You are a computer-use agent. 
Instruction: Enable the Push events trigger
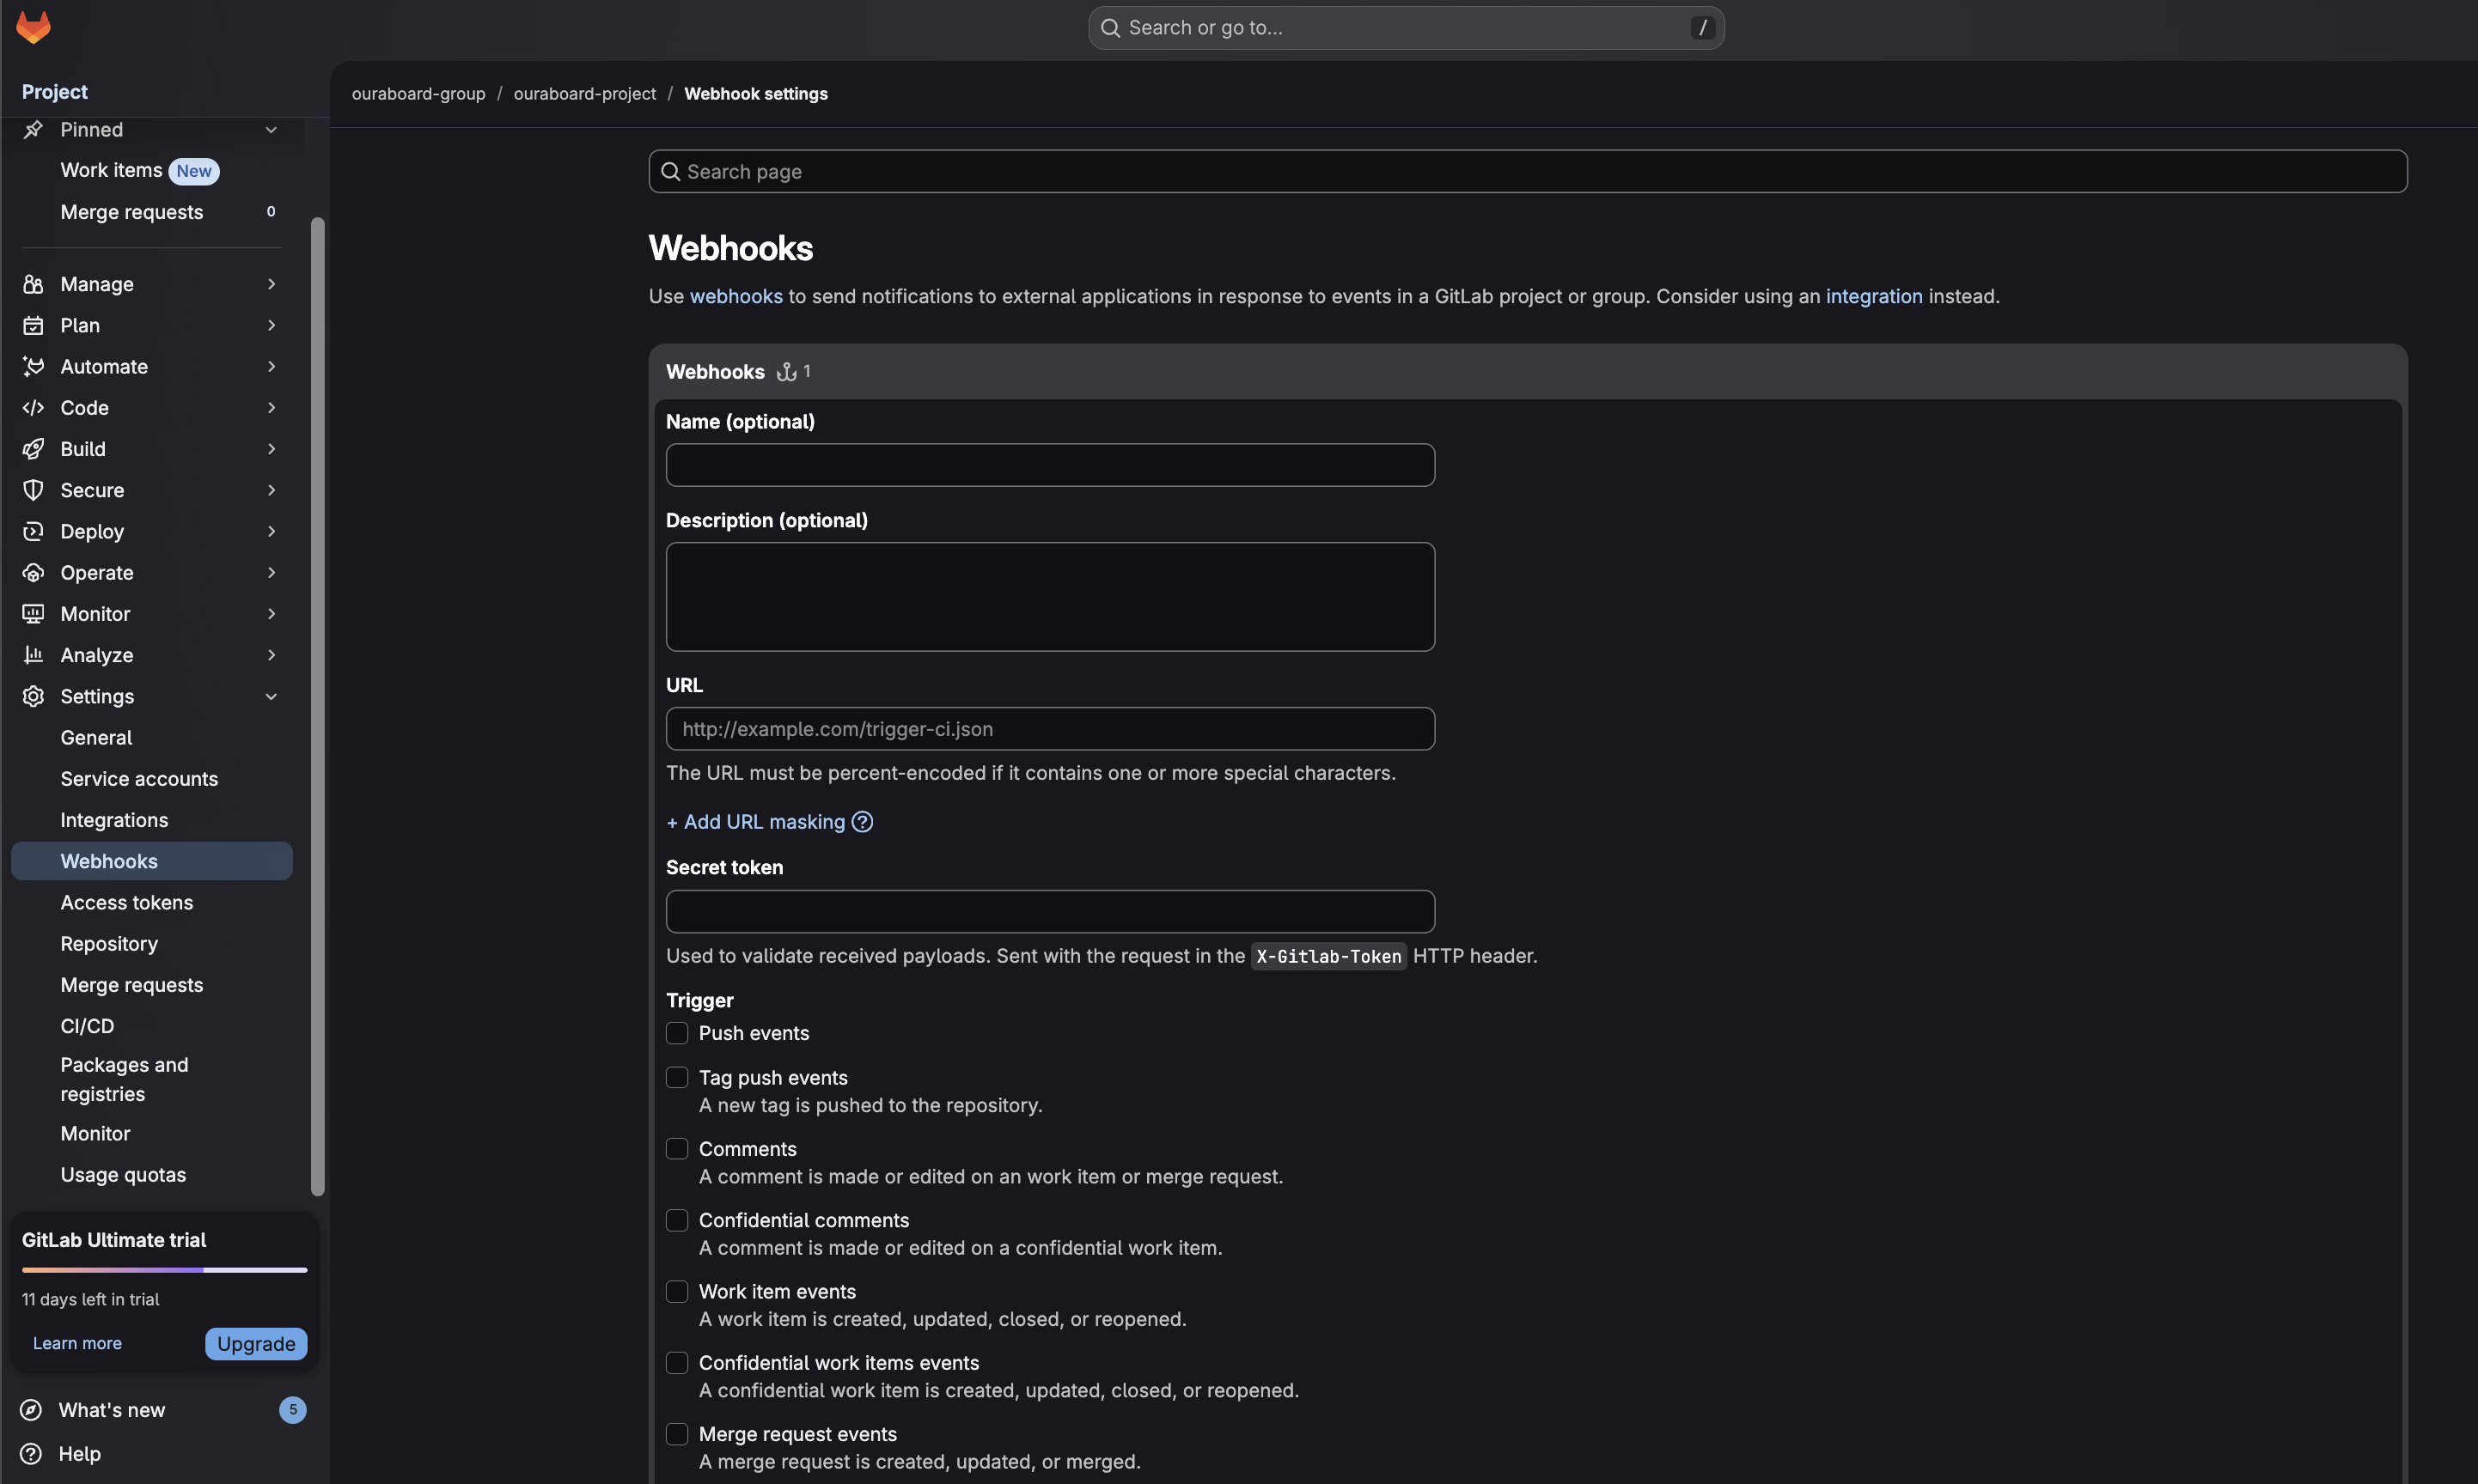[x=677, y=1033]
